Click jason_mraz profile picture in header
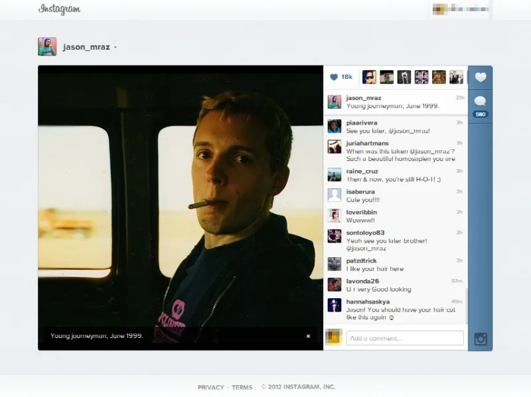 pos(47,46)
